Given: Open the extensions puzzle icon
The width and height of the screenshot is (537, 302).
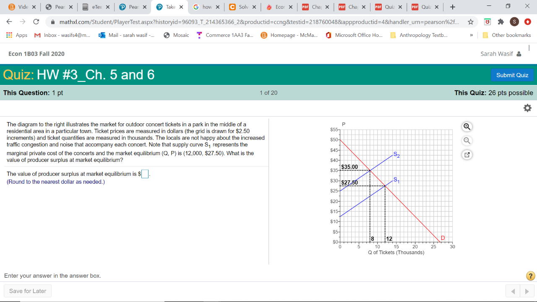Looking at the screenshot, I should [501, 21].
